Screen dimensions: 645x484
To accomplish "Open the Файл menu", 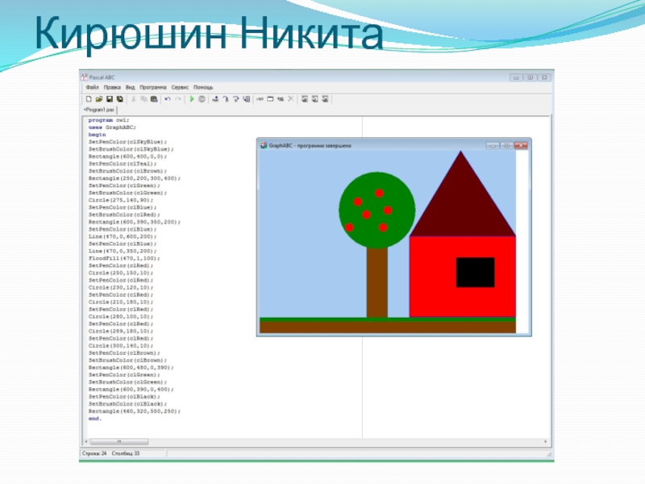I will 92,87.
